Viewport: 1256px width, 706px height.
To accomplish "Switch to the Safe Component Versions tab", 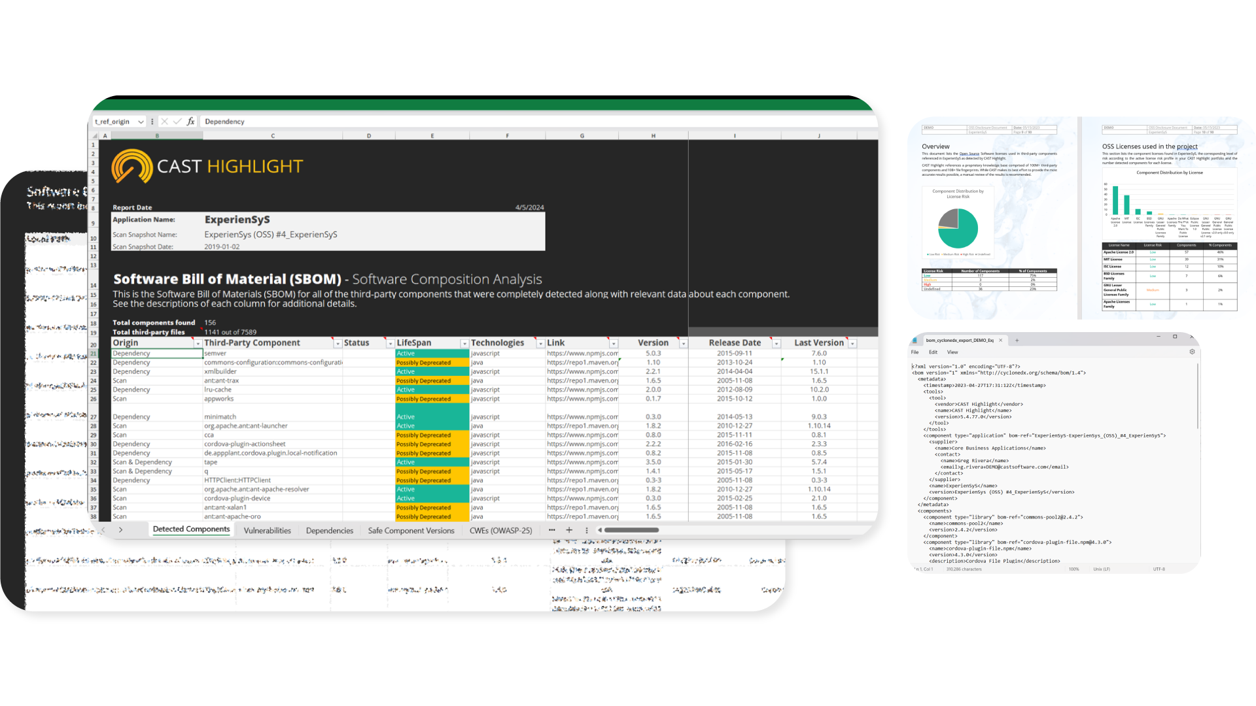I will pyautogui.click(x=411, y=531).
